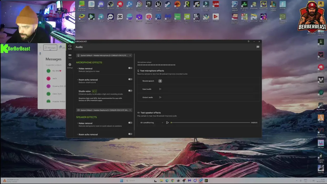Click the feedback icon in Broadcast header

click(258, 47)
